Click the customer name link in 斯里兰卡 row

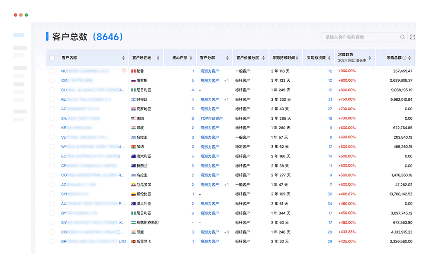[94, 241]
